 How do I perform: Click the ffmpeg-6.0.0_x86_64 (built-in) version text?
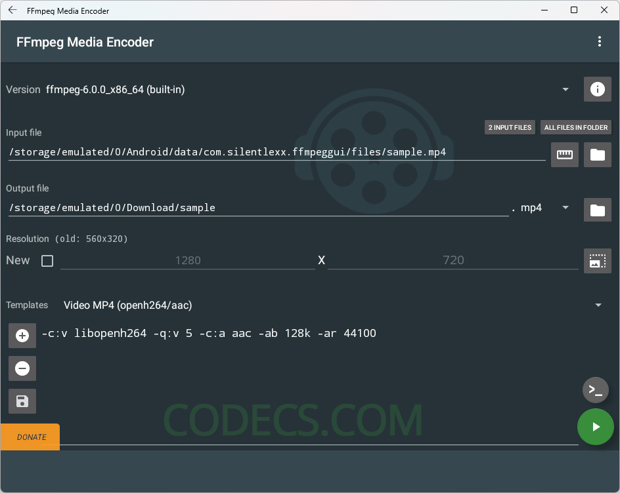(x=116, y=90)
